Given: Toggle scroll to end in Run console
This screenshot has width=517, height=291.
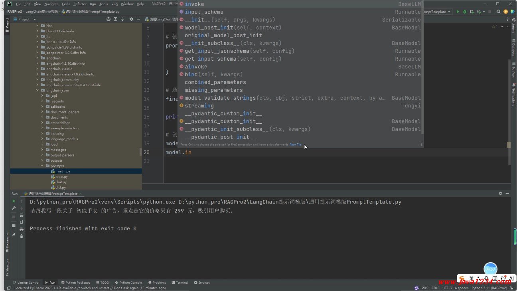Looking at the screenshot, I should coord(22,222).
